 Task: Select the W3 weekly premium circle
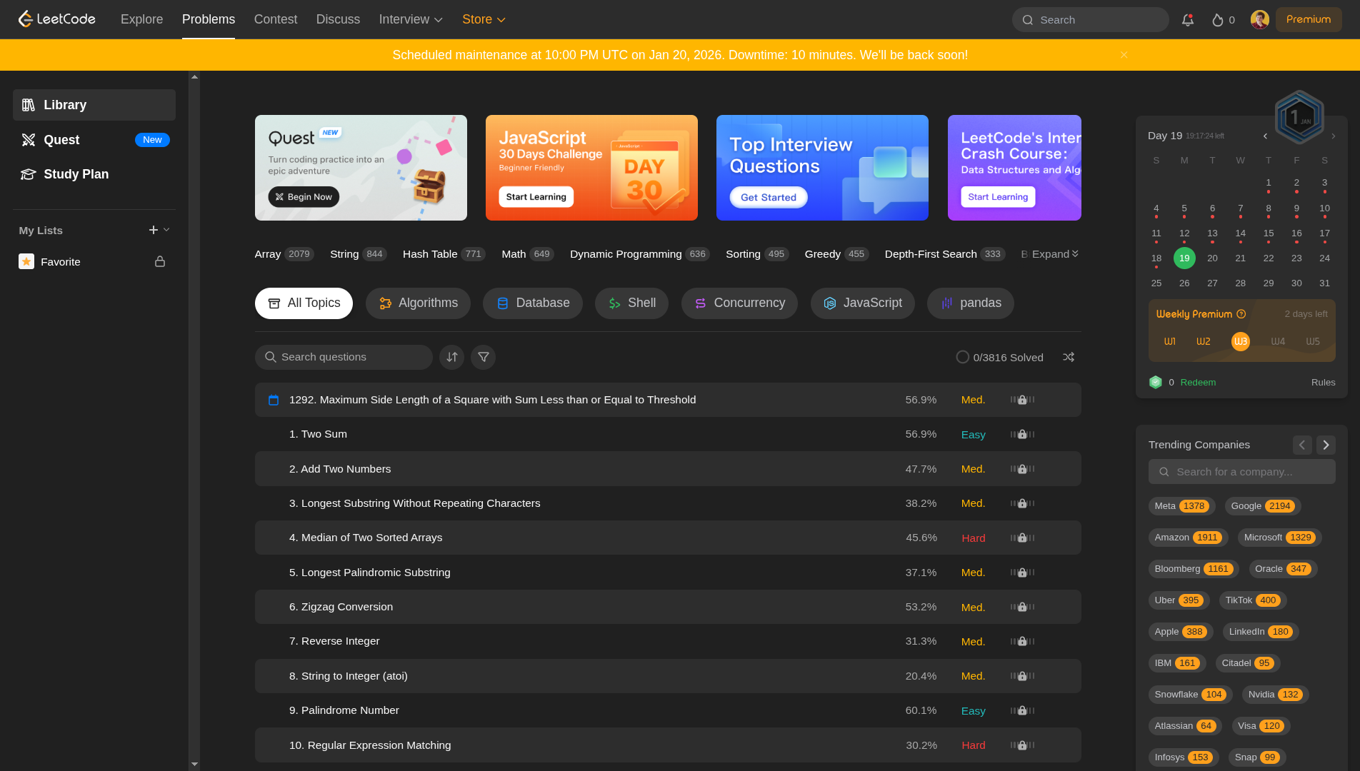pos(1241,341)
